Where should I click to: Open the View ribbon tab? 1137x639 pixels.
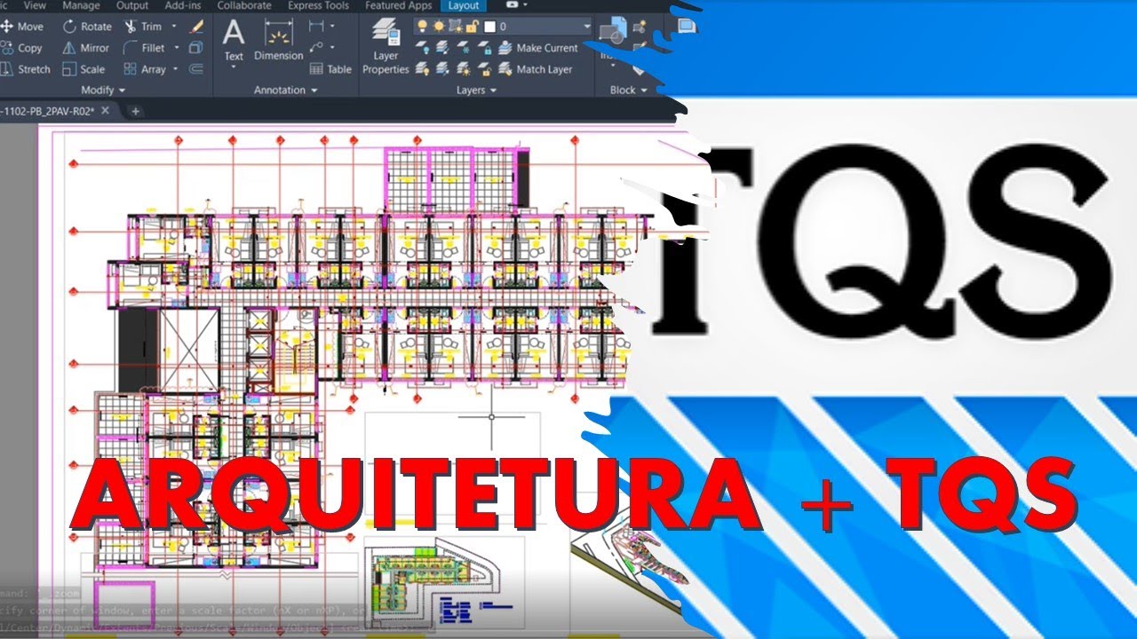[35, 5]
